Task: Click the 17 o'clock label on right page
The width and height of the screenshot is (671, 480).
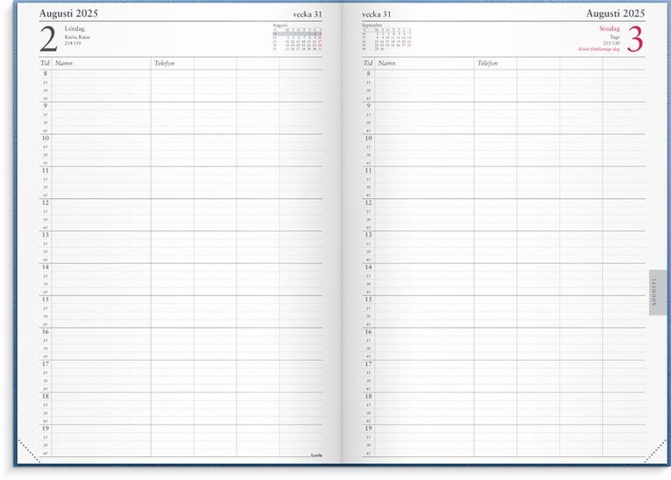Action: [368, 364]
